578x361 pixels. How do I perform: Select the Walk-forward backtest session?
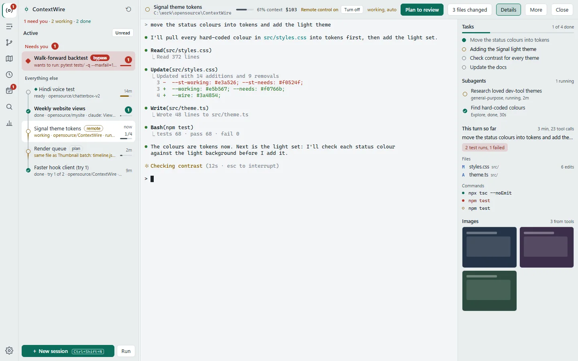click(x=78, y=61)
